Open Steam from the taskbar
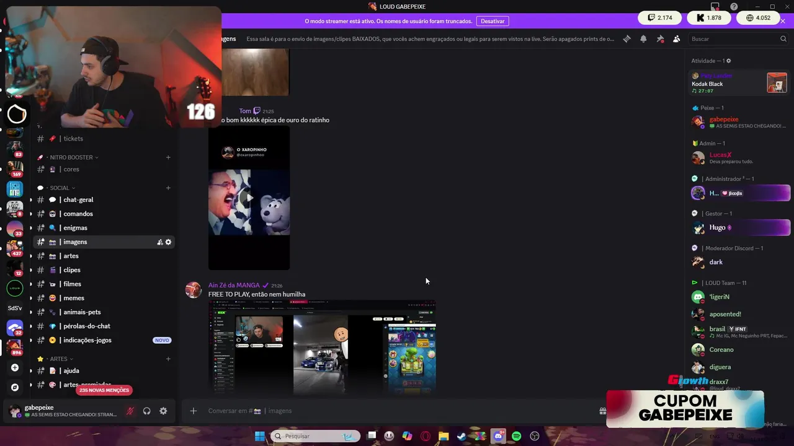Screen dimensions: 794x446 462,436
